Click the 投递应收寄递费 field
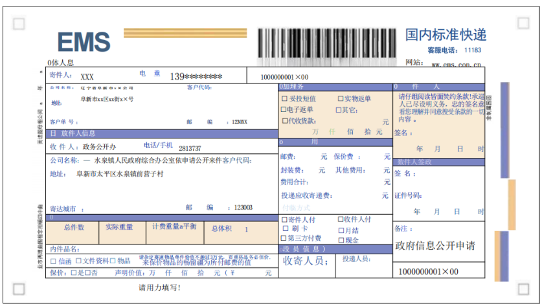 335,195
